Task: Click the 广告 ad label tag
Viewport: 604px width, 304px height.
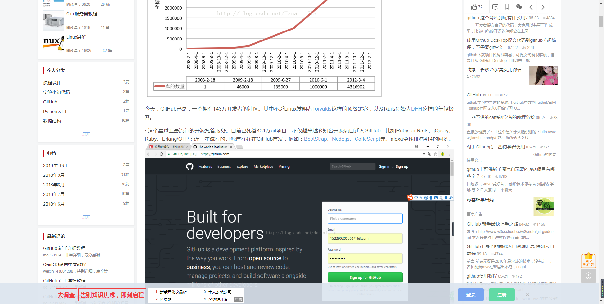Action: [x=239, y=299]
